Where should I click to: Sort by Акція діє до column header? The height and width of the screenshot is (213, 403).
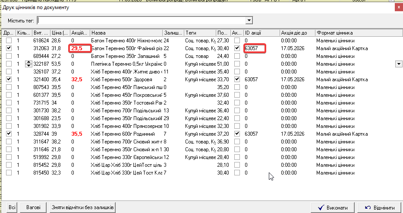(297, 33)
